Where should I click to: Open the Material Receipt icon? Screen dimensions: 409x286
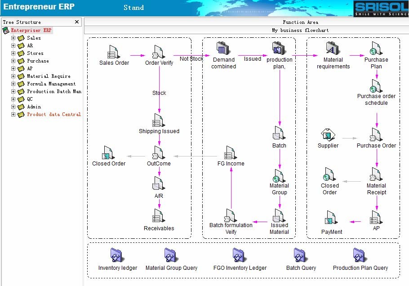tap(376, 174)
